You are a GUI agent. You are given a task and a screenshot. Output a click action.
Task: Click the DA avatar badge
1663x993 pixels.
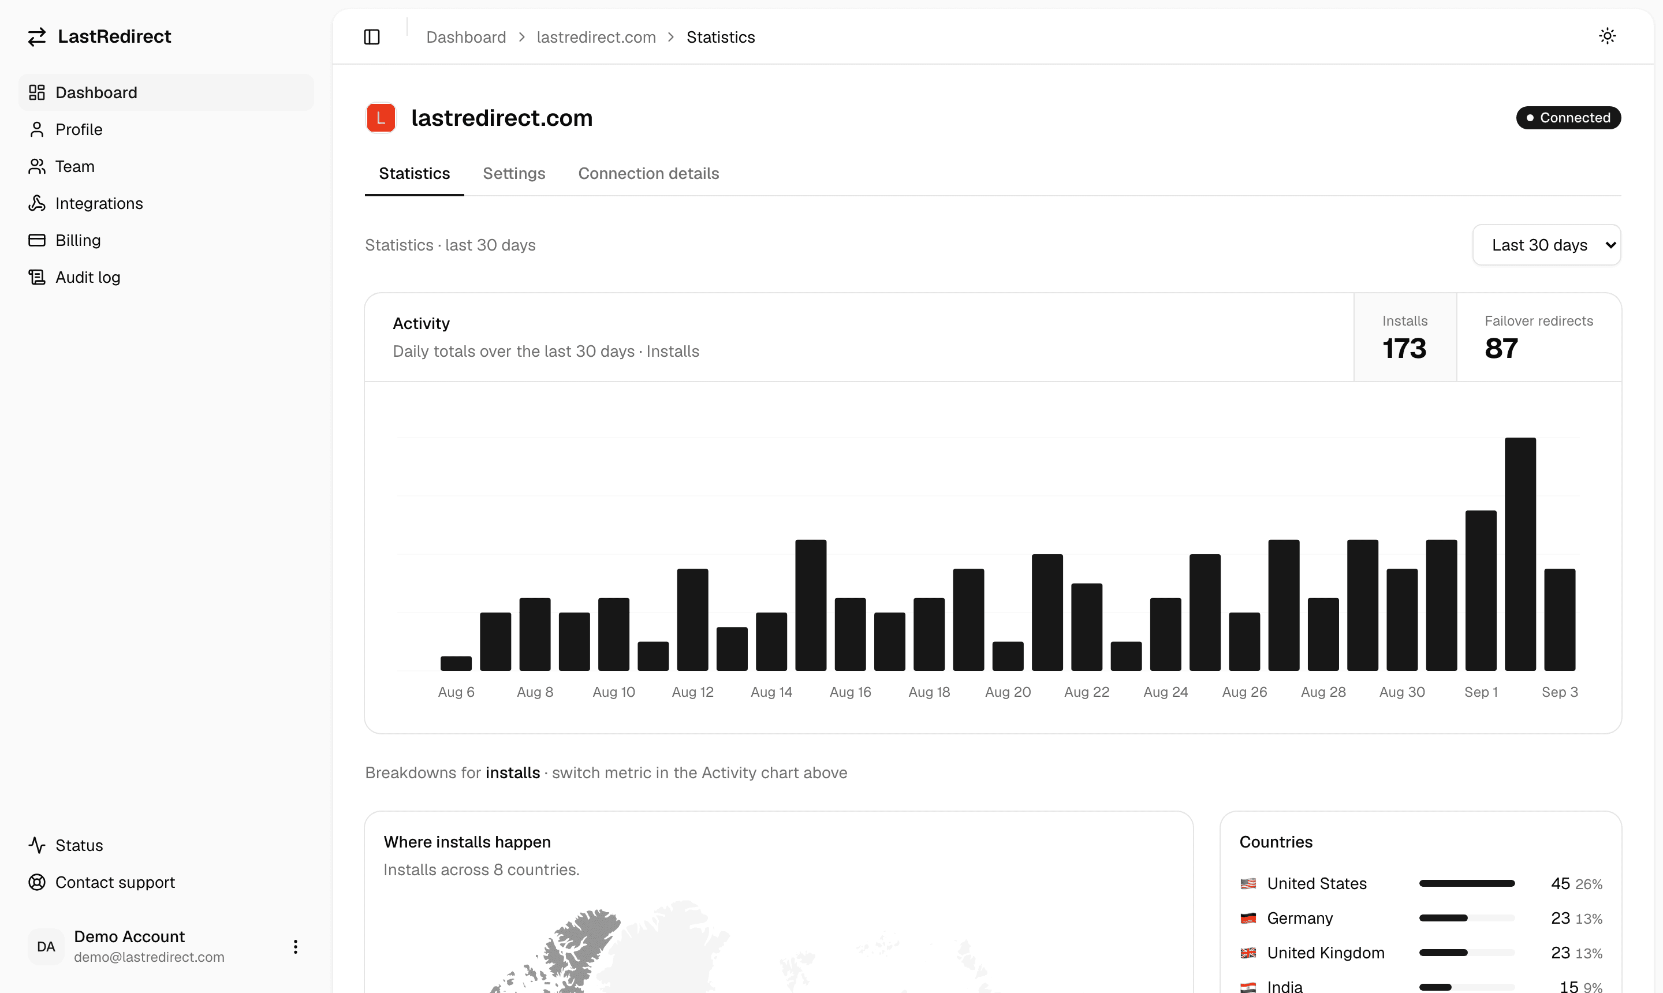click(46, 946)
